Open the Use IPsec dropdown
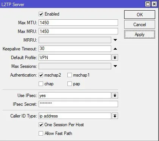Image resolution: width=159 pixels, height=141 pixels. tap(115, 96)
